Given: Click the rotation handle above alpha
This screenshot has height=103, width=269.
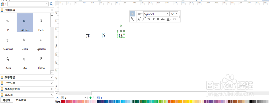Looking at the screenshot, I should click(x=121, y=26).
